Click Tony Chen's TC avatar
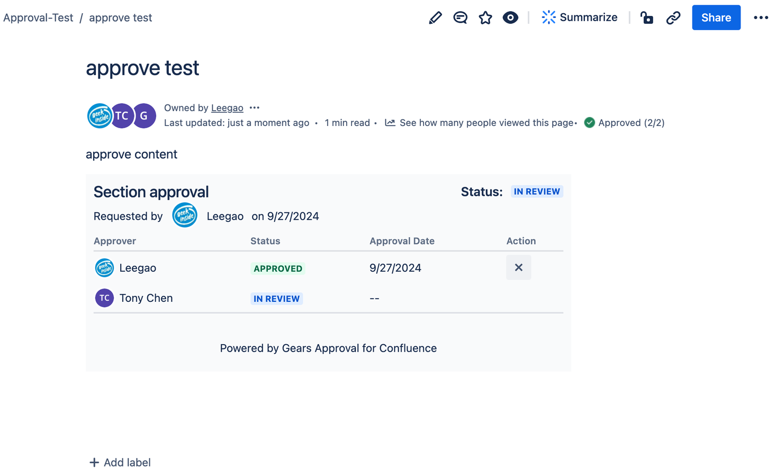This screenshot has width=776, height=476. click(104, 298)
